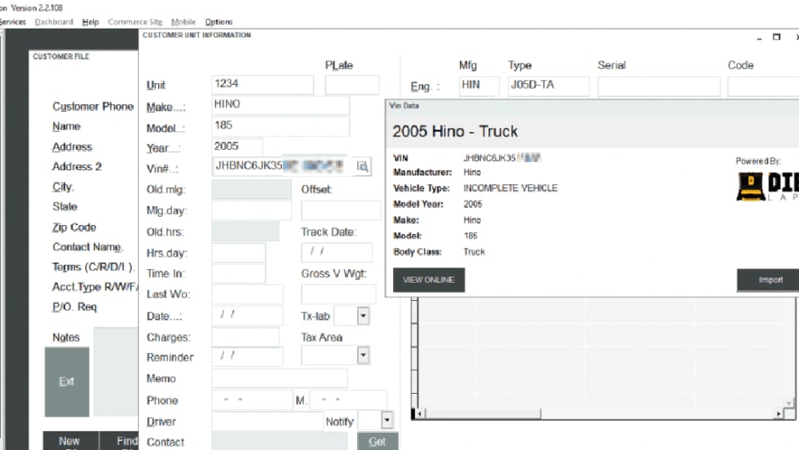799x450 pixels.
Task: Expand the Tx-lab dropdown
Action: click(x=363, y=316)
